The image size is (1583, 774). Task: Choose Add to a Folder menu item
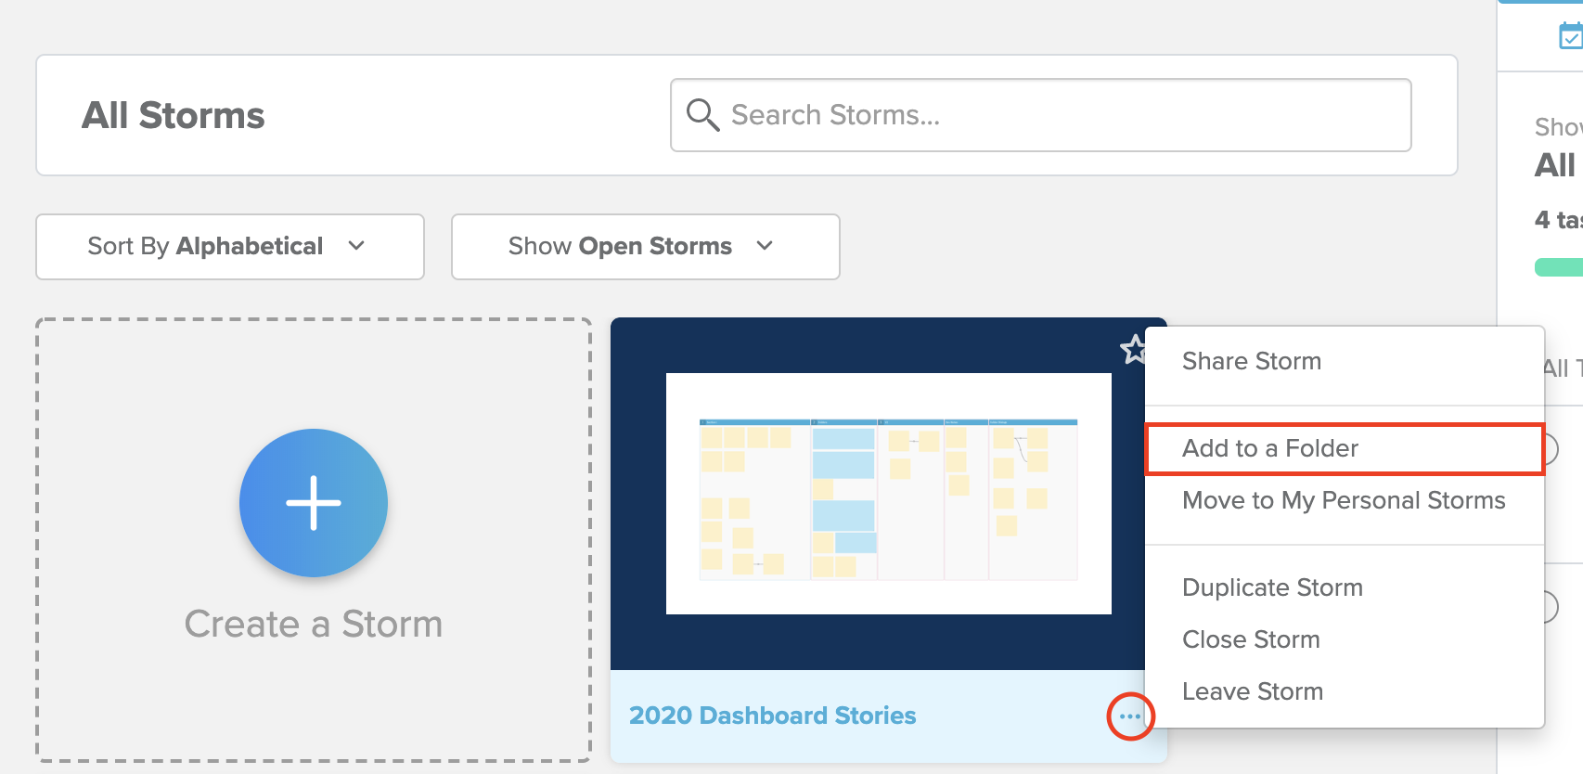(1345, 448)
